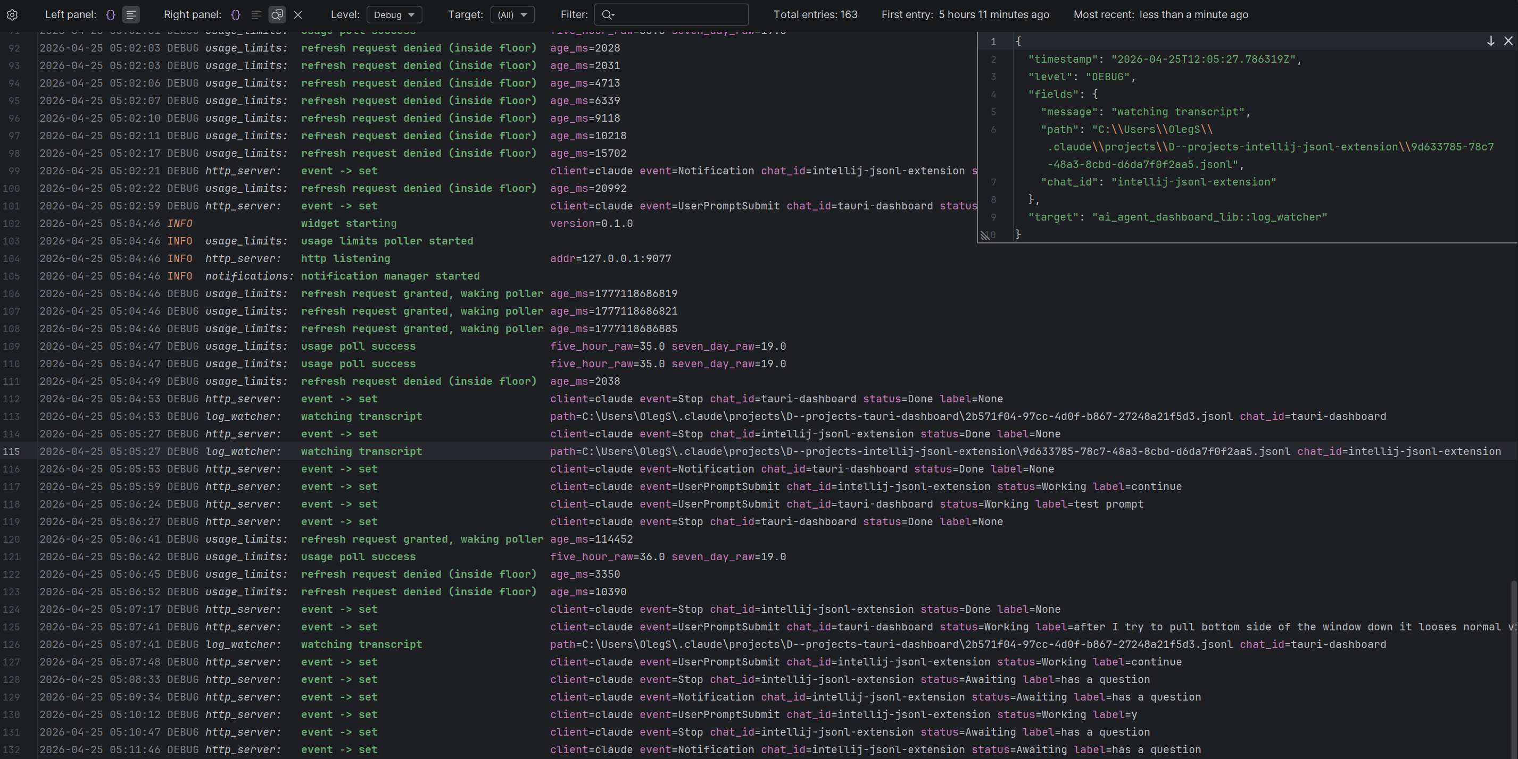The height and width of the screenshot is (759, 1518).
Task: Open the Level Debug dropdown
Action: coord(394,15)
